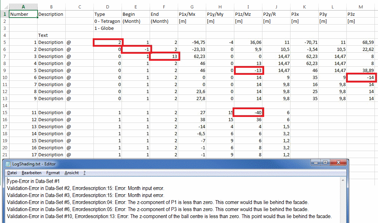This screenshot has height=223, width=378.
Task: Select the P3z cell containing -14
Action: point(361,77)
